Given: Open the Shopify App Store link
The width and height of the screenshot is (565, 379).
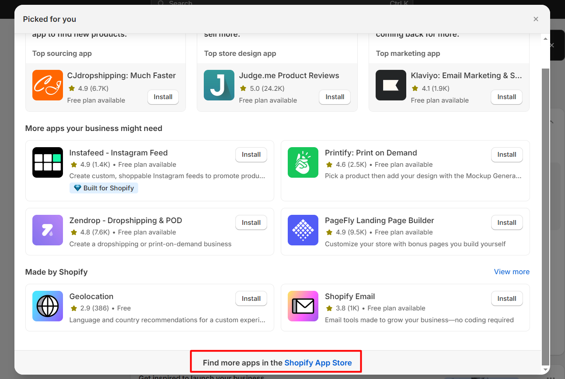Looking at the screenshot, I should pyautogui.click(x=318, y=363).
